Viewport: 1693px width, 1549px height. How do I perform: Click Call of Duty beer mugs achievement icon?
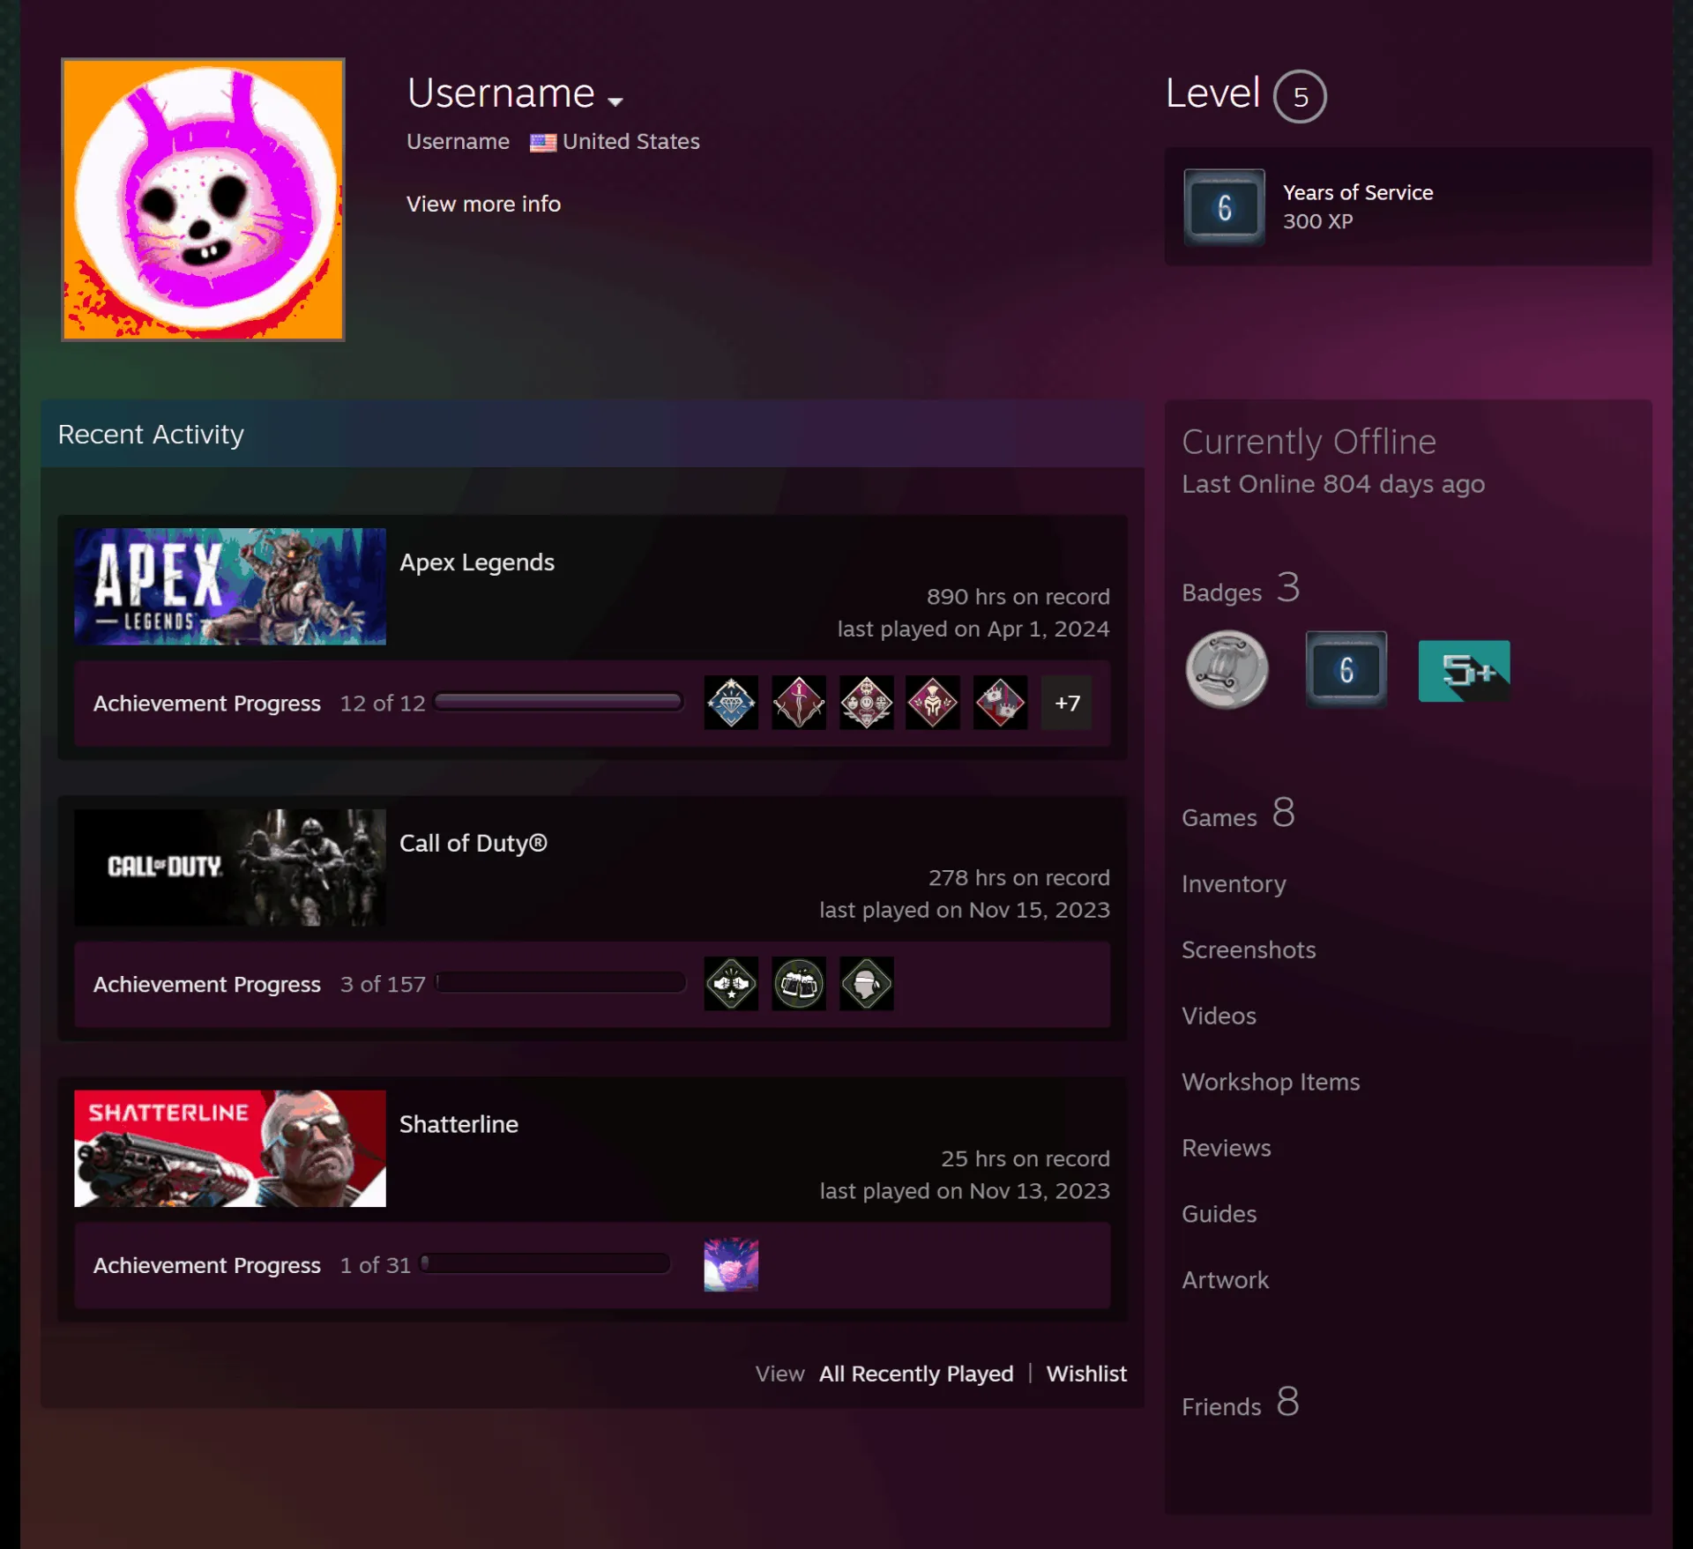[799, 984]
